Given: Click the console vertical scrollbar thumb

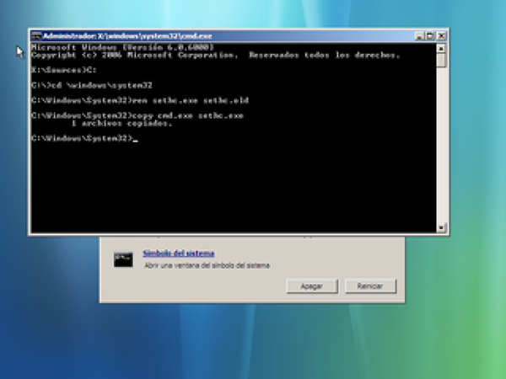Looking at the screenshot, I should (441, 61).
